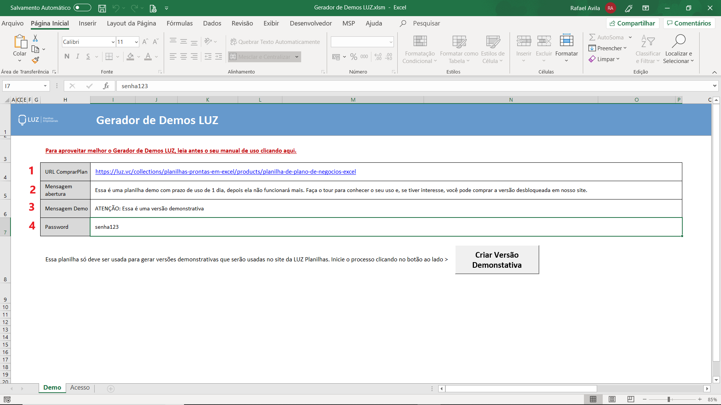Switch to Normal view icon
721x405 pixels.
pos(593,399)
